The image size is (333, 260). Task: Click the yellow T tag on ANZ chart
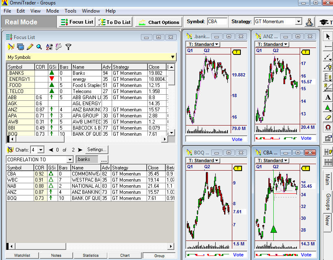tap(305, 52)
